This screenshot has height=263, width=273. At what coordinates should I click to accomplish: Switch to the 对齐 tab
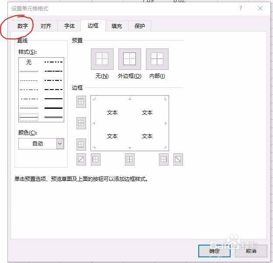(x=46, y=26)
